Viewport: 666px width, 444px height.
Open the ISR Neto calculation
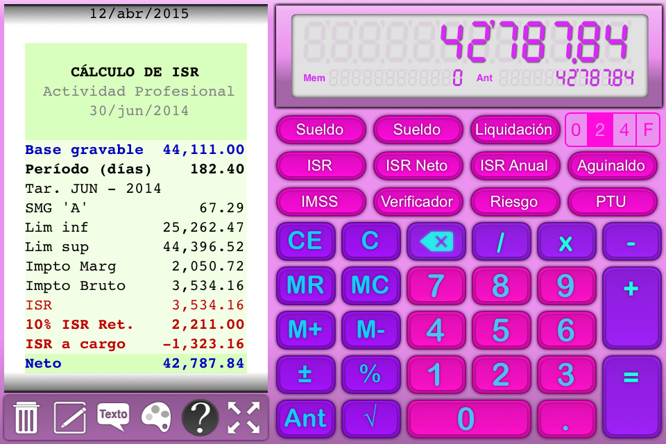(x=418, y=166)
